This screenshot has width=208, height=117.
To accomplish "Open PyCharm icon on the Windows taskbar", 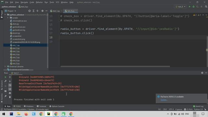I will 48,114.
